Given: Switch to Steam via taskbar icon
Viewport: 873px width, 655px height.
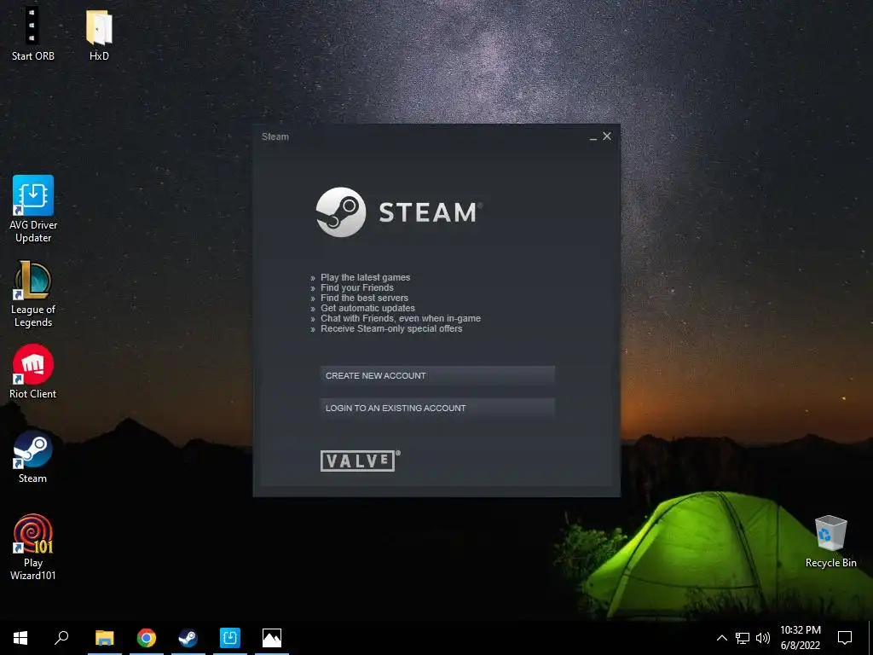Looking at the screenshot, I should click(188, 638).
